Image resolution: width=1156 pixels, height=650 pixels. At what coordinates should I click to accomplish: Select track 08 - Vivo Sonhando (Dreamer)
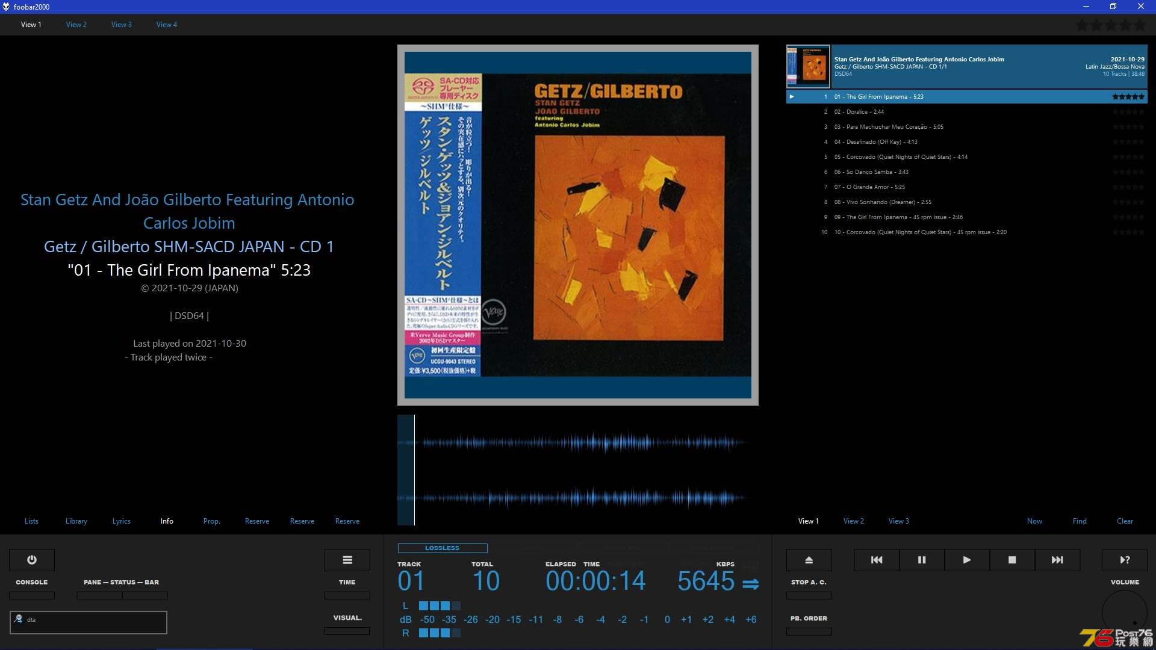(x=967, y=202)
